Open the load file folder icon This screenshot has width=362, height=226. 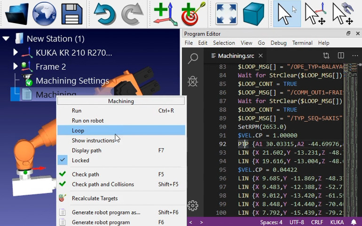(x=16, y=14)
